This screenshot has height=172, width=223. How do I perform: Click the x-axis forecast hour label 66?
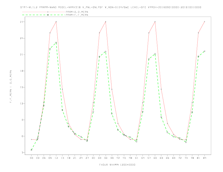click(x=168, y=158)
